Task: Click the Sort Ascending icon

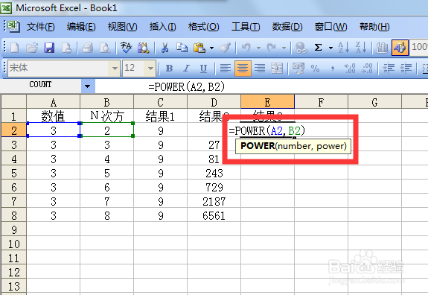Action: click(x=343, y=48)
